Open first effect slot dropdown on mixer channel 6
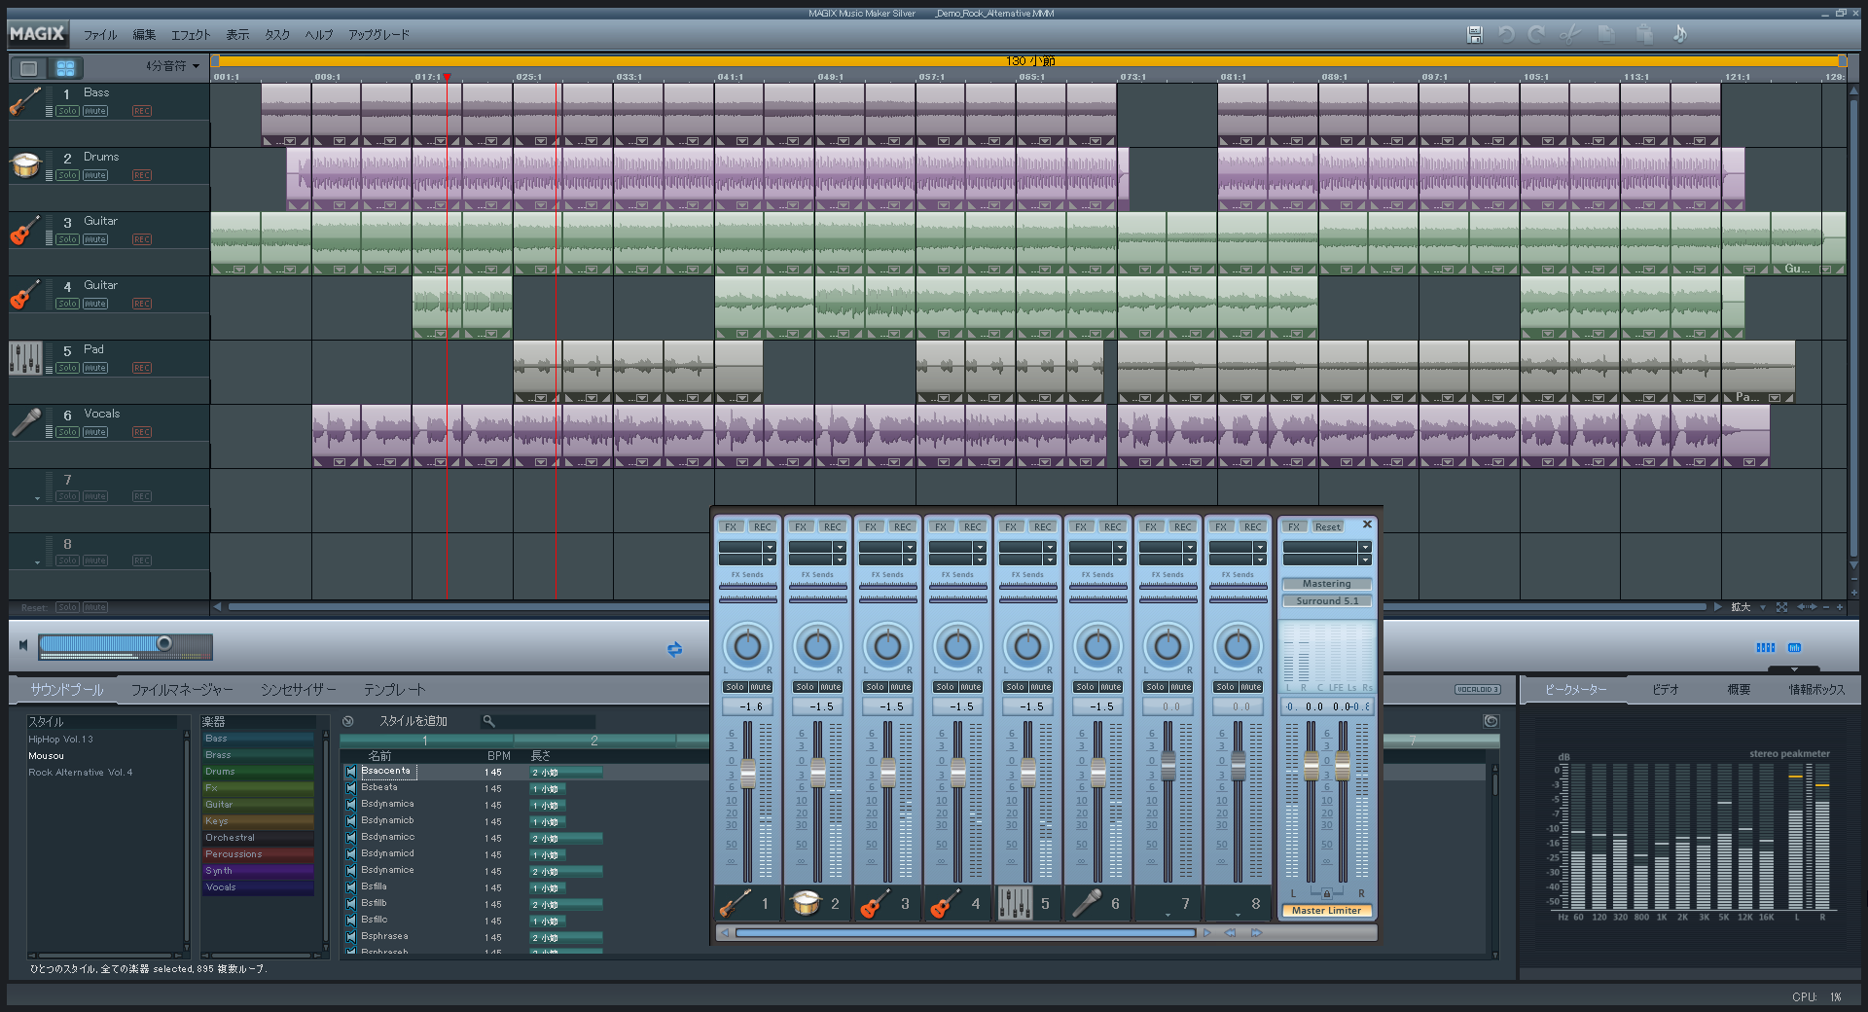The width and height of the screenshot is (1868, 1012). pos(1120,548)
